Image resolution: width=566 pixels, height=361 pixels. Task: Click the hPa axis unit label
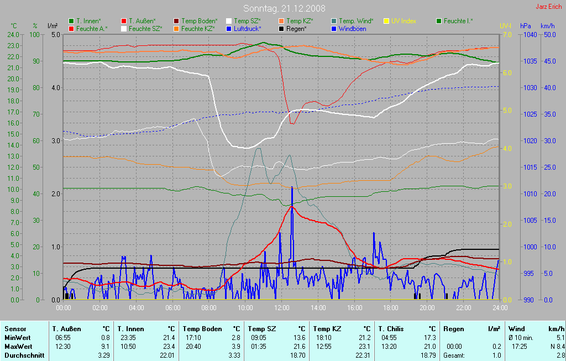pos(525,26)
